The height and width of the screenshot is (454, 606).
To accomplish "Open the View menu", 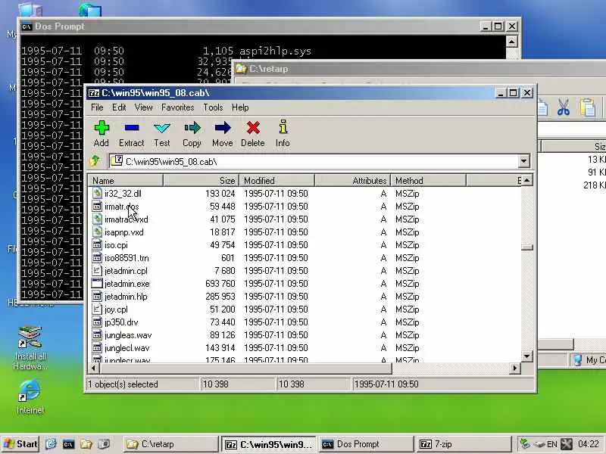I will pyautogui.click(x=143, y=107).
